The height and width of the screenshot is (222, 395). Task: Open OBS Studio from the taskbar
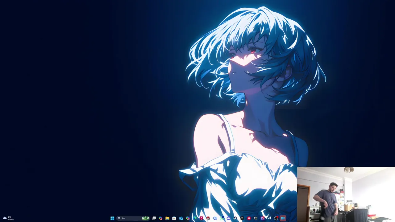click(276, 218)
